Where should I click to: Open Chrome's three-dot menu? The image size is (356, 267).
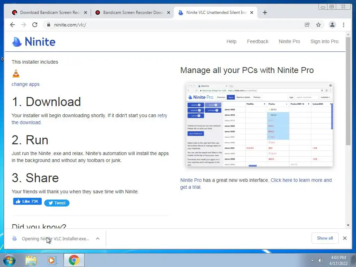[x=343, y=25]
